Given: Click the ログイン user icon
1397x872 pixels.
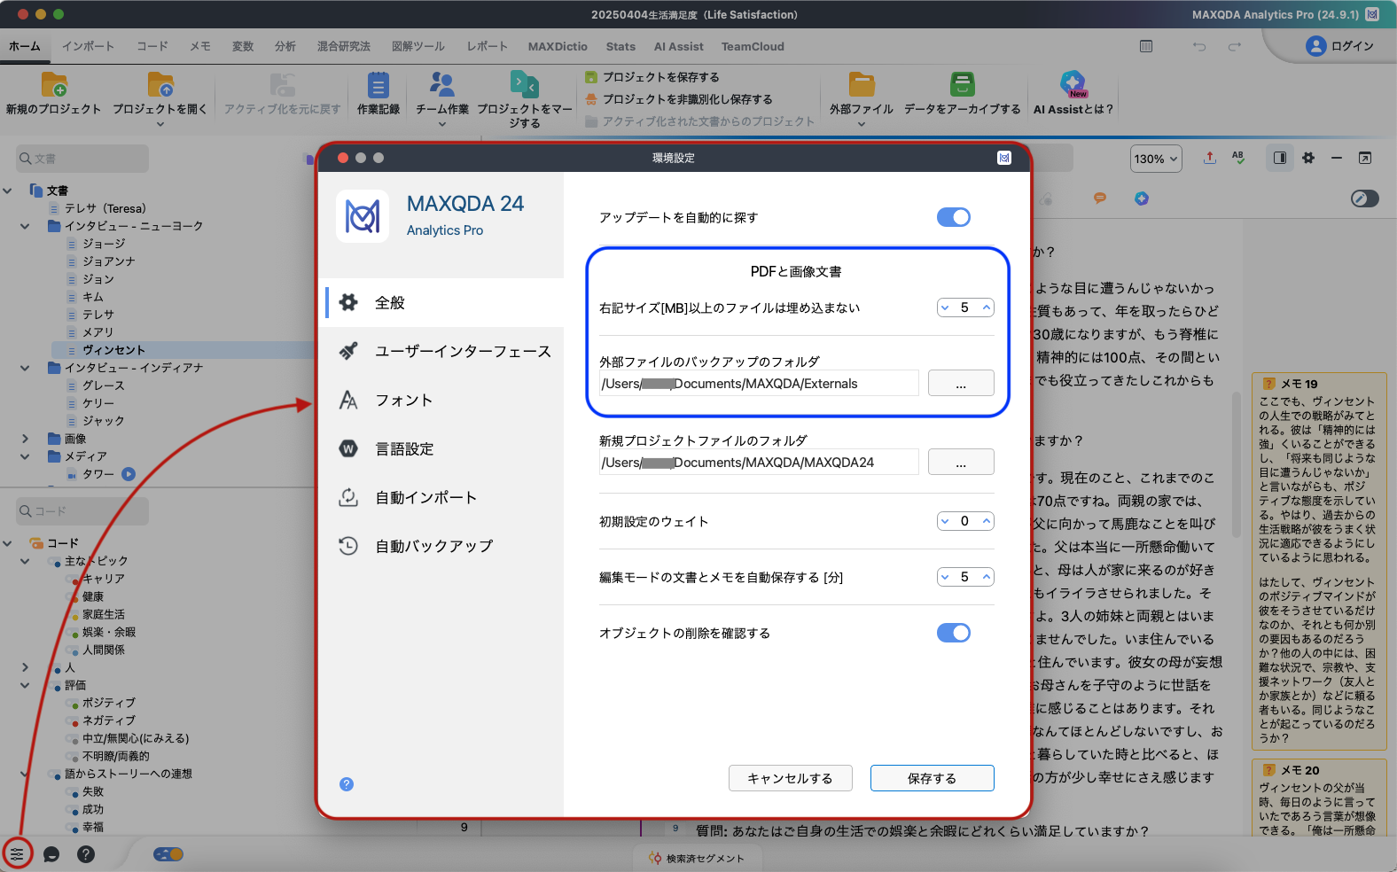Looking at the screenshot, I should [1315, 46].
